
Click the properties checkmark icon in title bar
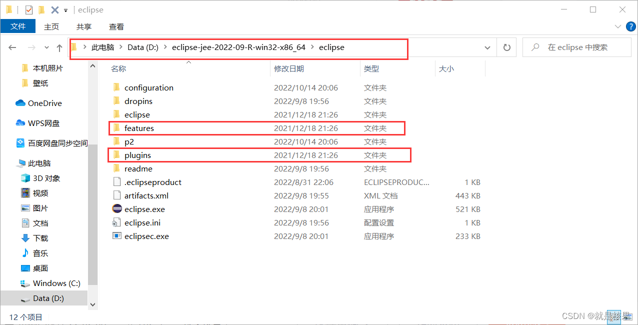pos(28,9)
